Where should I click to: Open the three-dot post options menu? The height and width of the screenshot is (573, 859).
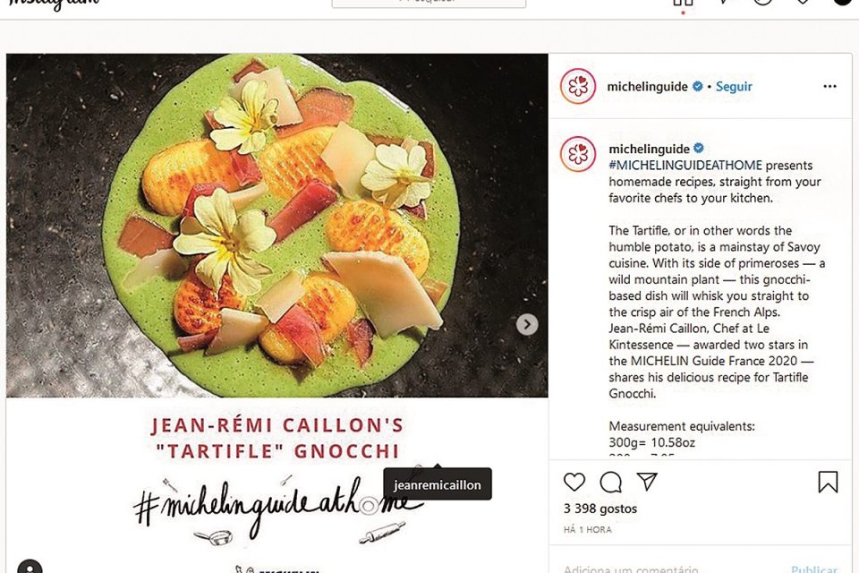click(x=830, y=86)
